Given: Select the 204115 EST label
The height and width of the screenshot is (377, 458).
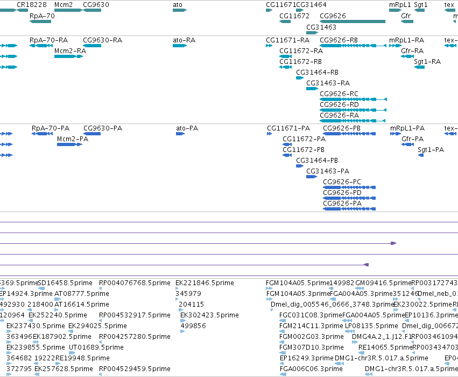Looking at the screenshot, I should (191, 305).
